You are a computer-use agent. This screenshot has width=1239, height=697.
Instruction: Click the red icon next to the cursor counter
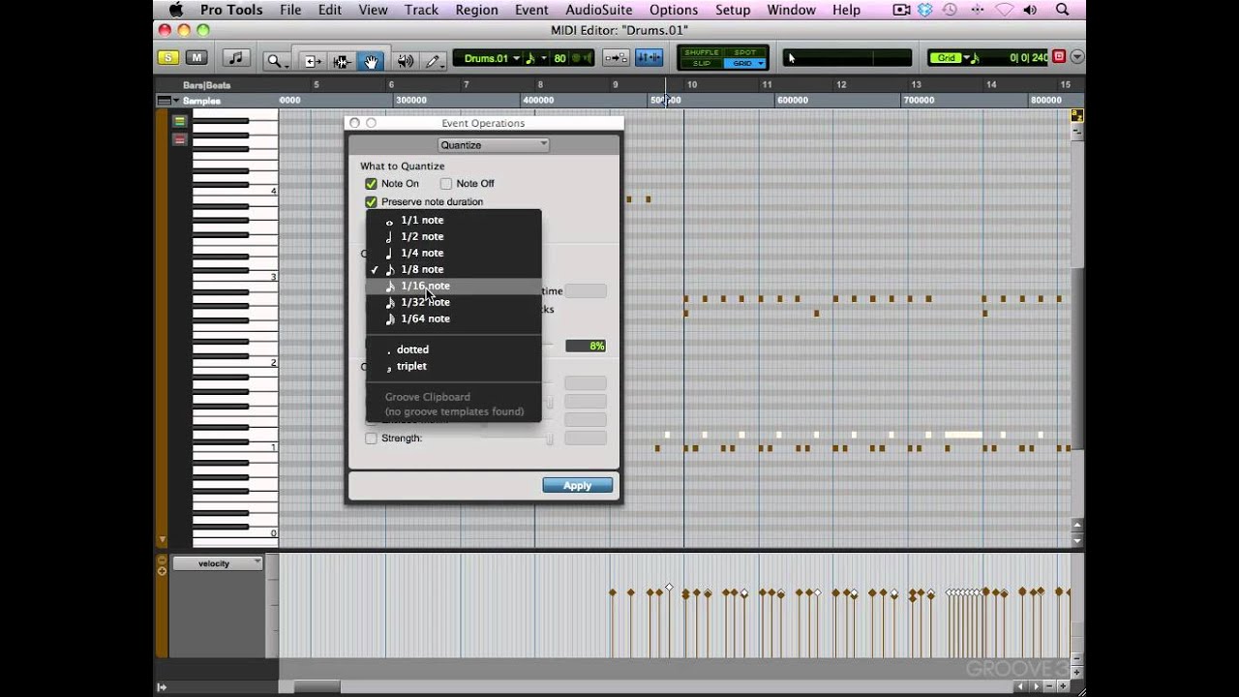[x=1059, y=57]
